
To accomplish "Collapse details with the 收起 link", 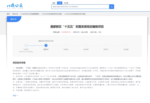I will (15, 95).
